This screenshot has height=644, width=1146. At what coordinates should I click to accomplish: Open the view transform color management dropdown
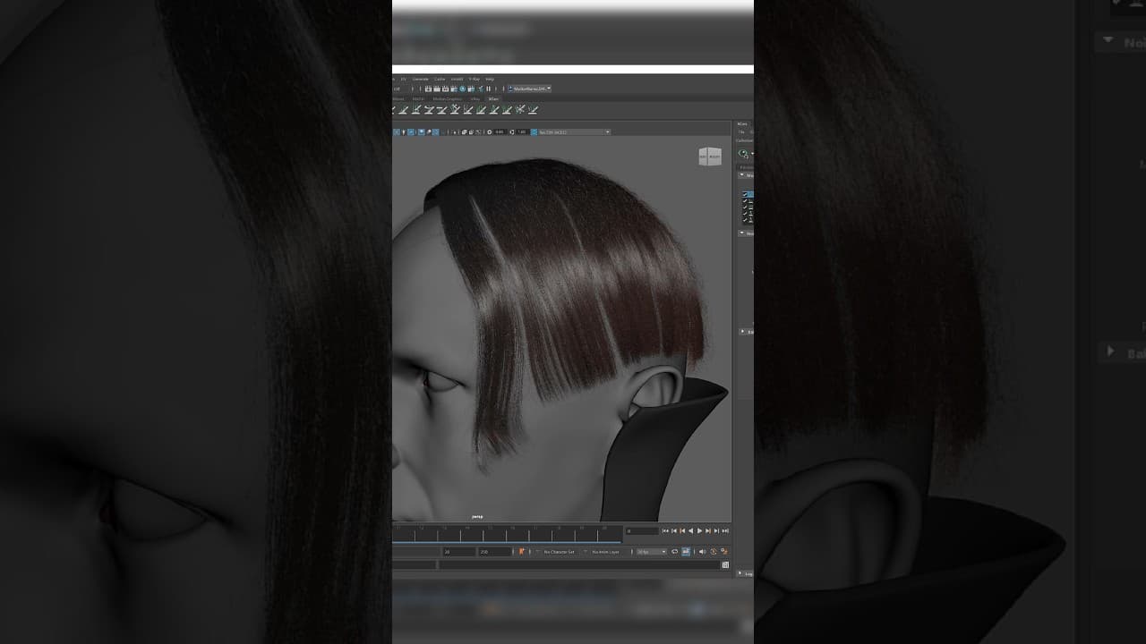tap(574, 132)
